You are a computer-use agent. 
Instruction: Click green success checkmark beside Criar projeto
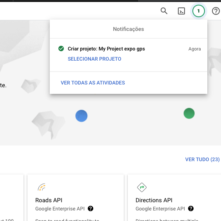tap(61, 49)
